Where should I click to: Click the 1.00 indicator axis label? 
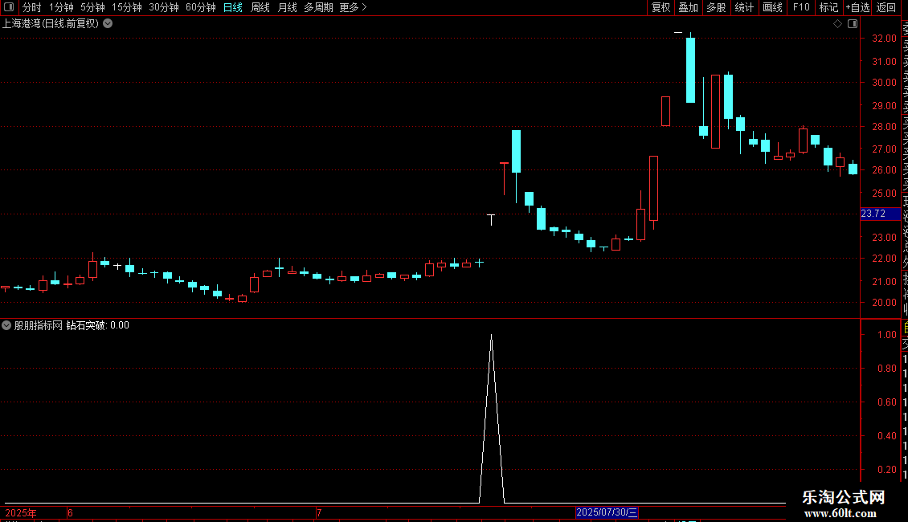[887, 335]
